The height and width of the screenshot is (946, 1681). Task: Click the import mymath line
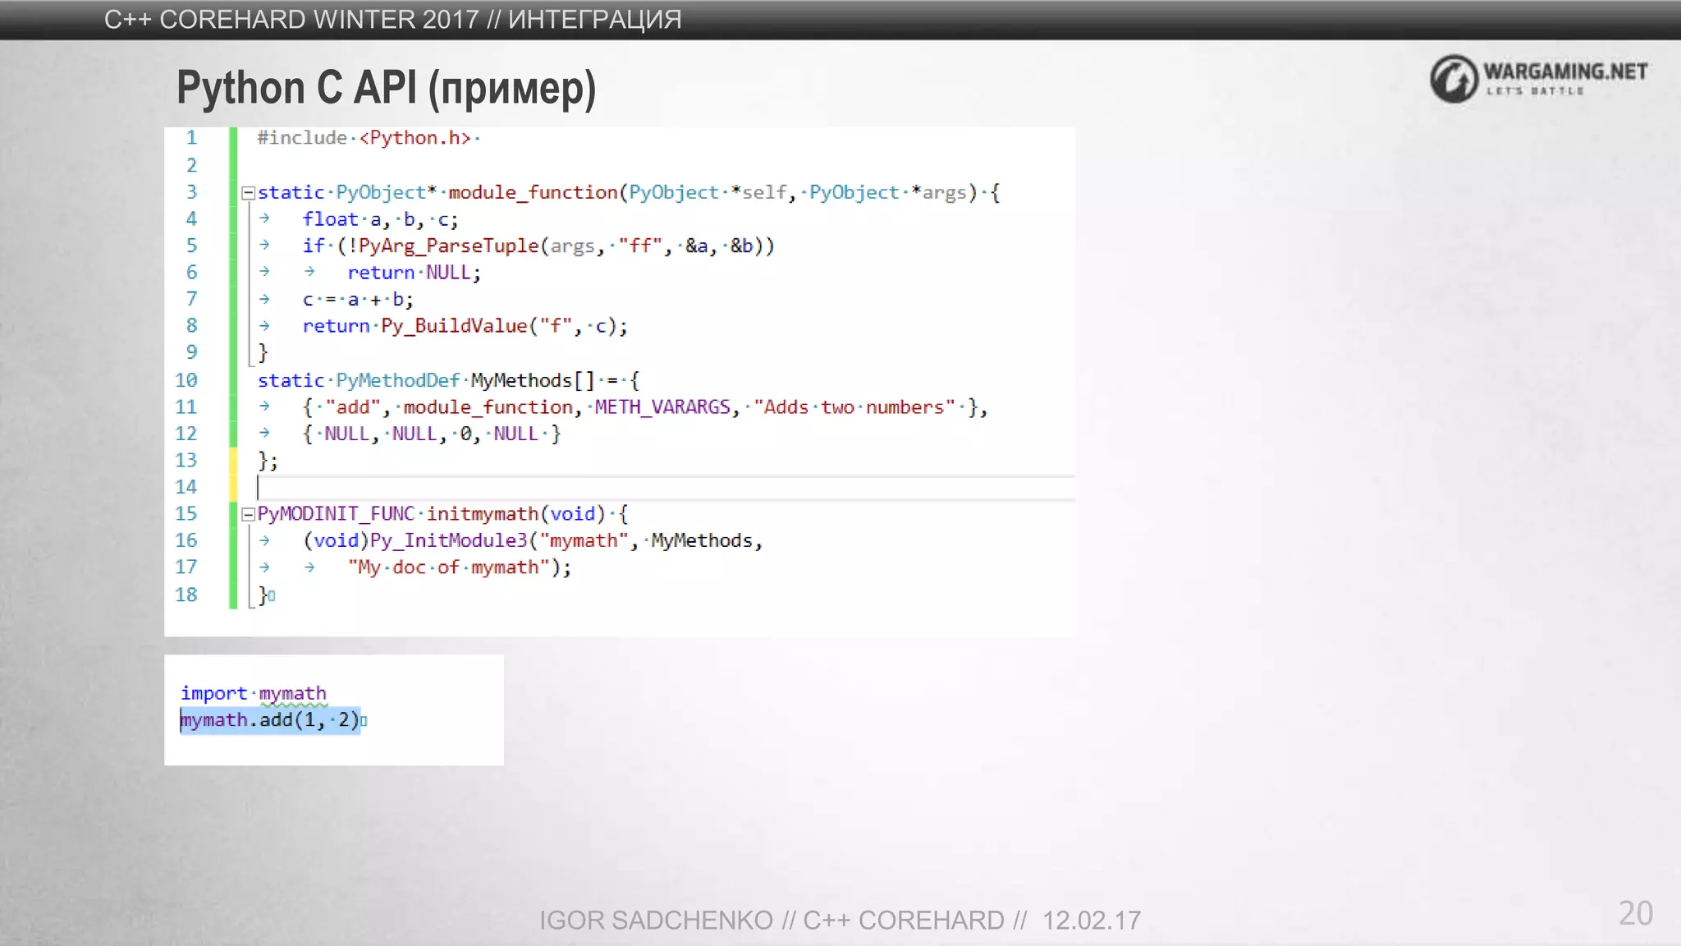[253, 693]
